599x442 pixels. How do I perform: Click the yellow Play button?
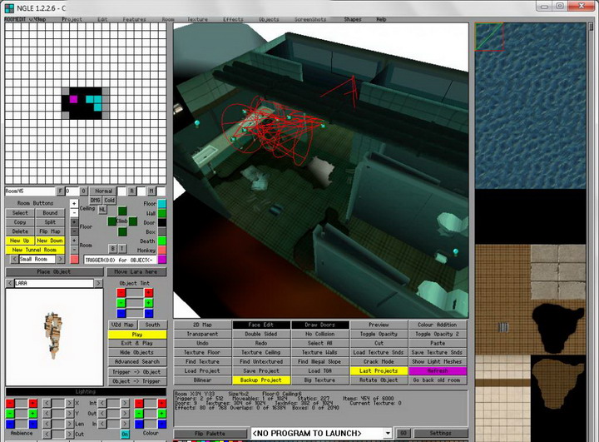click(137, 334)
